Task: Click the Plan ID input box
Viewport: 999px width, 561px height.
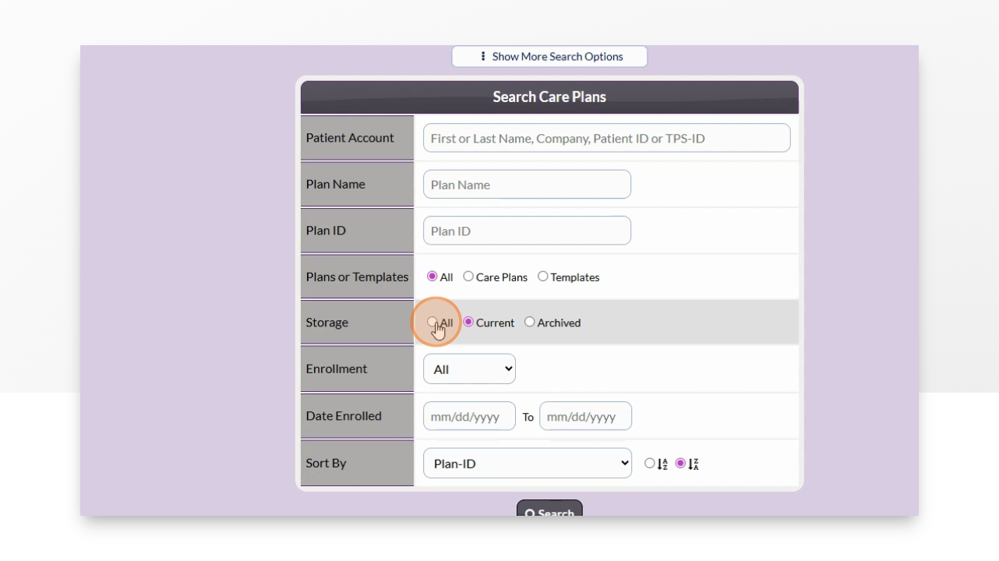Action: point(527,231)
